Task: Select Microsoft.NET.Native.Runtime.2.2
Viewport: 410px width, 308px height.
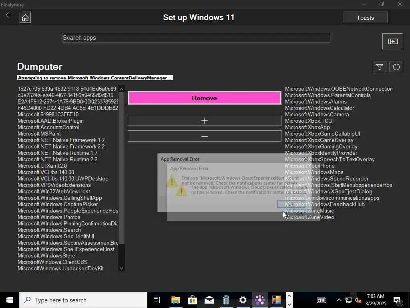Action: point(58,159)
